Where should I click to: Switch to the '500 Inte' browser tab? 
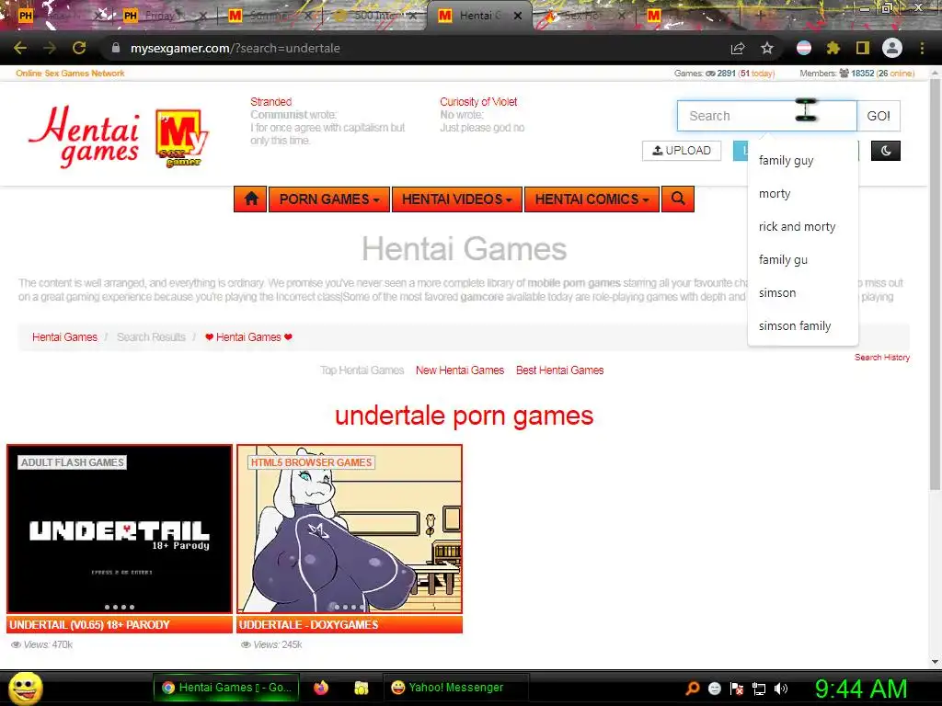[375, 16]
